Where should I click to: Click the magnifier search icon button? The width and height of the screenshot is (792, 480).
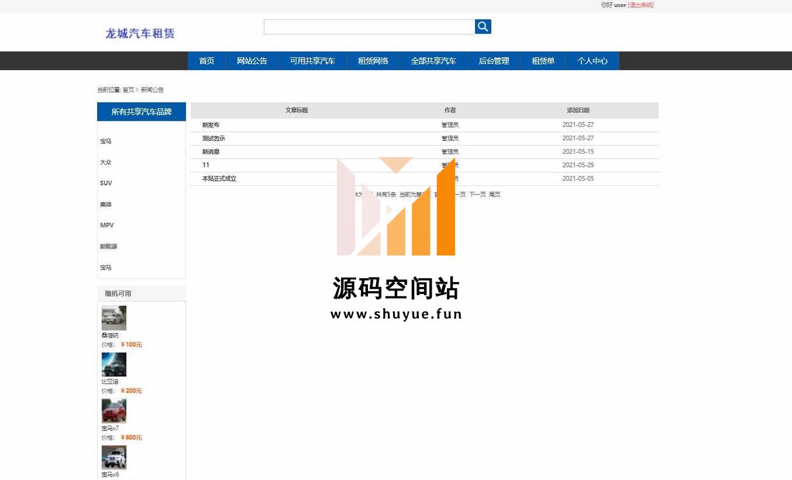pyautogui.click(x=483, y=27)
